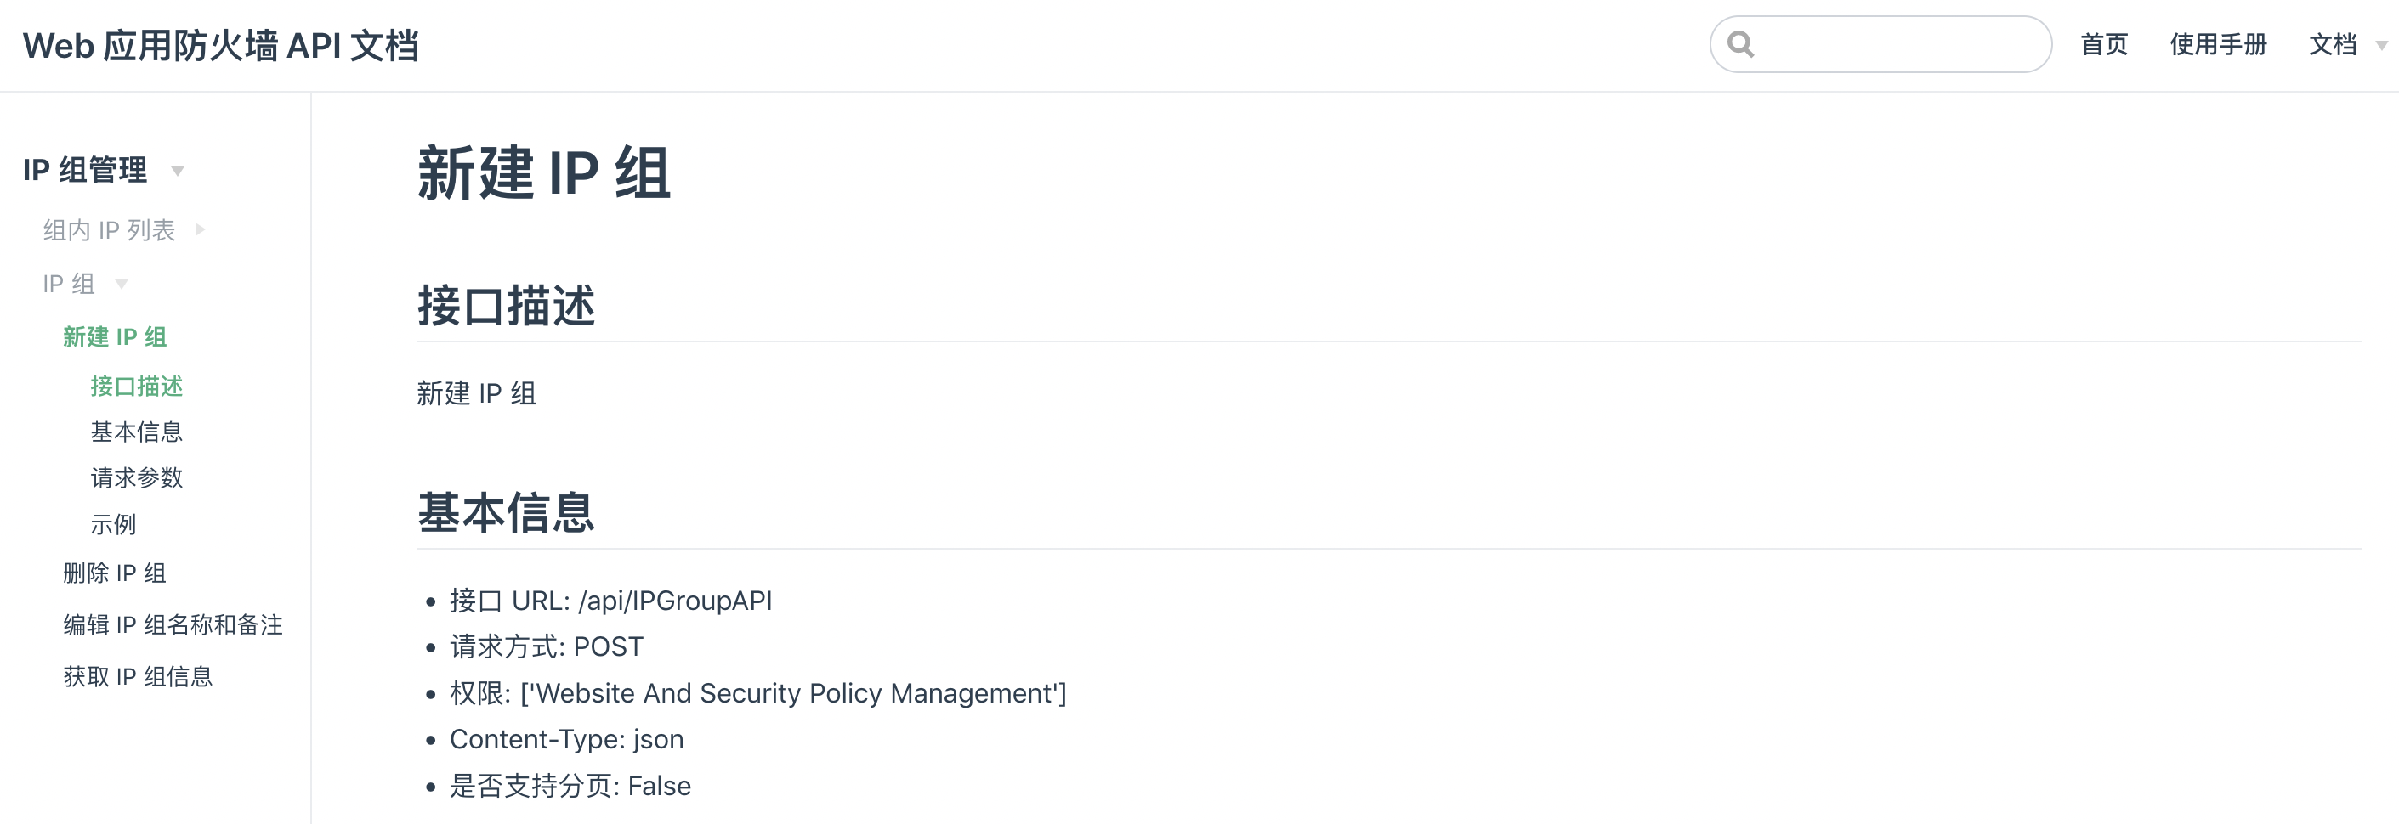Collapse the IP 组 sidebar arrow
Image resolution: width=2399 pixels, height=824 pixels.
tap(121, 284)
